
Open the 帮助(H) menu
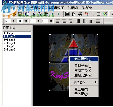(x=86, y=8)
